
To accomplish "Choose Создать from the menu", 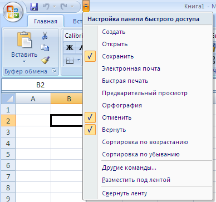I will [148, 32].
